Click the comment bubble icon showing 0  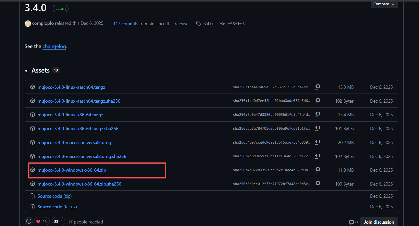[x=352, y=222]
